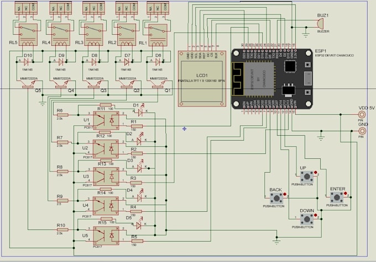
Task: Select resistor R6
Action: point(63,115)
